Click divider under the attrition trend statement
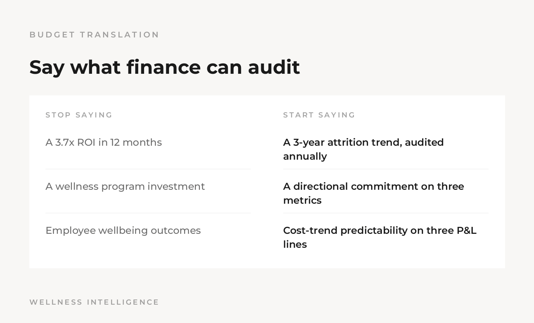 (386, 169)
